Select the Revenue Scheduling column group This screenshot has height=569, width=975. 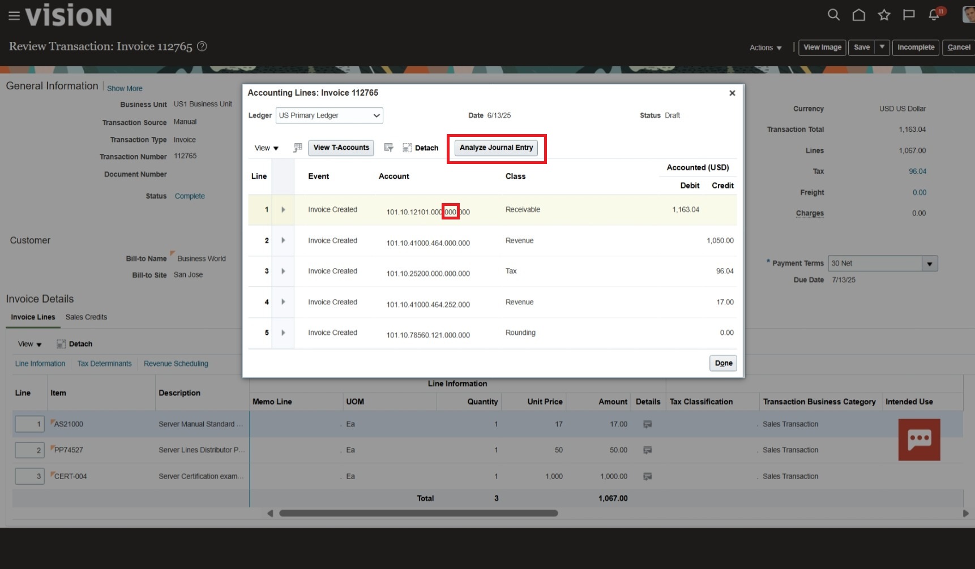(176, 364)
